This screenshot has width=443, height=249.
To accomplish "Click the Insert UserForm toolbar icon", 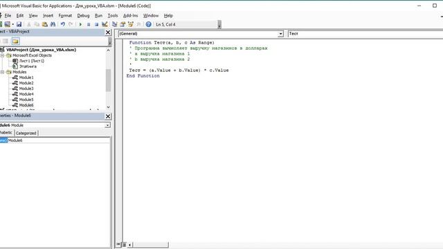I will [x=8, y=25].
